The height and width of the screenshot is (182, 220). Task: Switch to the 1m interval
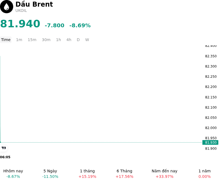coord(19,40)
